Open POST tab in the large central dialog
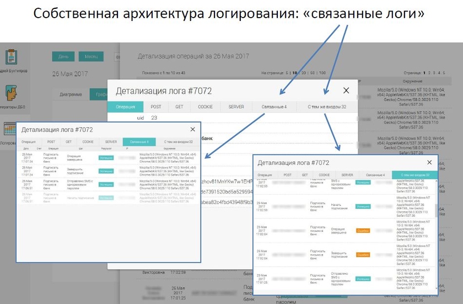 point(156,106)
